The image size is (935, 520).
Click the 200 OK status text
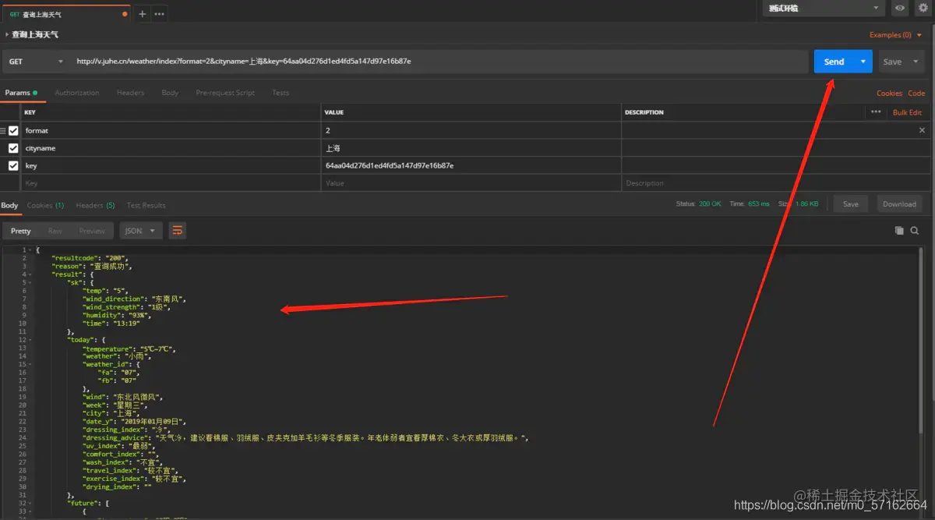(x=710, y=204)
